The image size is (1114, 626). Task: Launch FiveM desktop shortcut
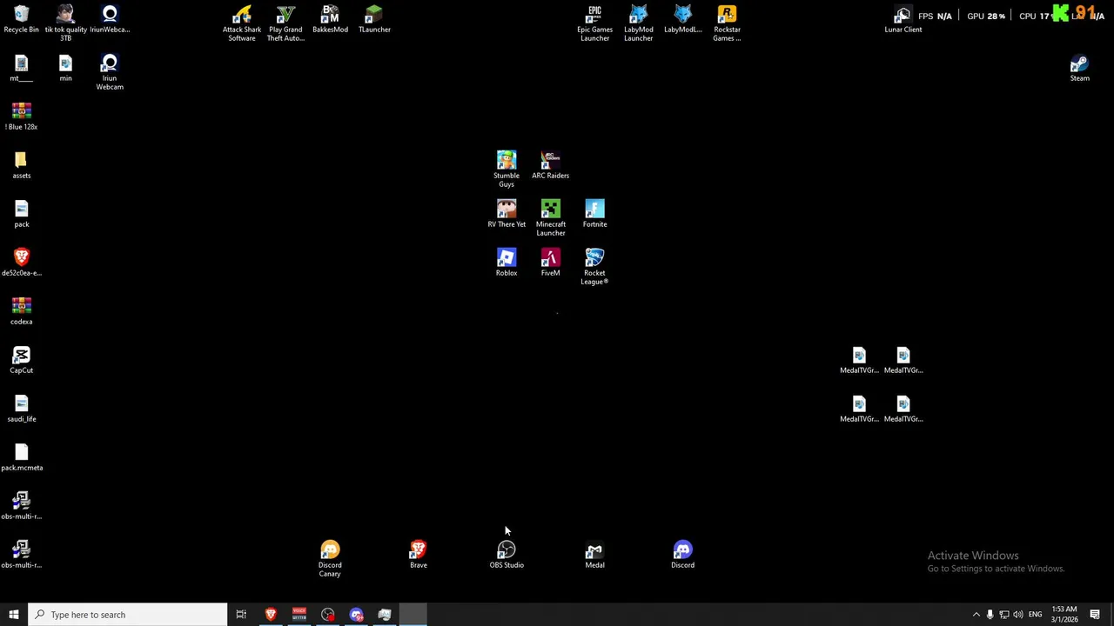[550, 263]
